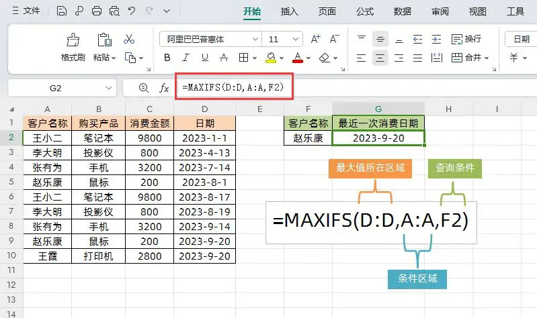Click the 换行 wrap text button
This screenshot has width=537, height=318.
pos(466,39)
